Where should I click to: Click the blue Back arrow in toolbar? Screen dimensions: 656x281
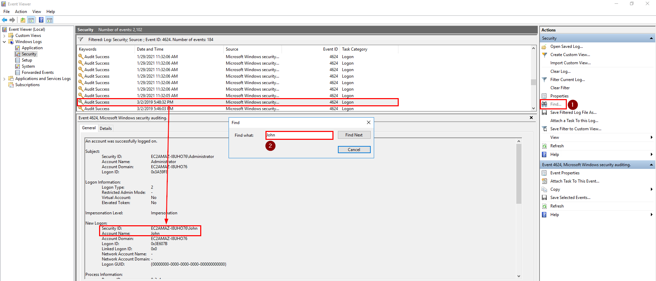[x=4, y=20]
